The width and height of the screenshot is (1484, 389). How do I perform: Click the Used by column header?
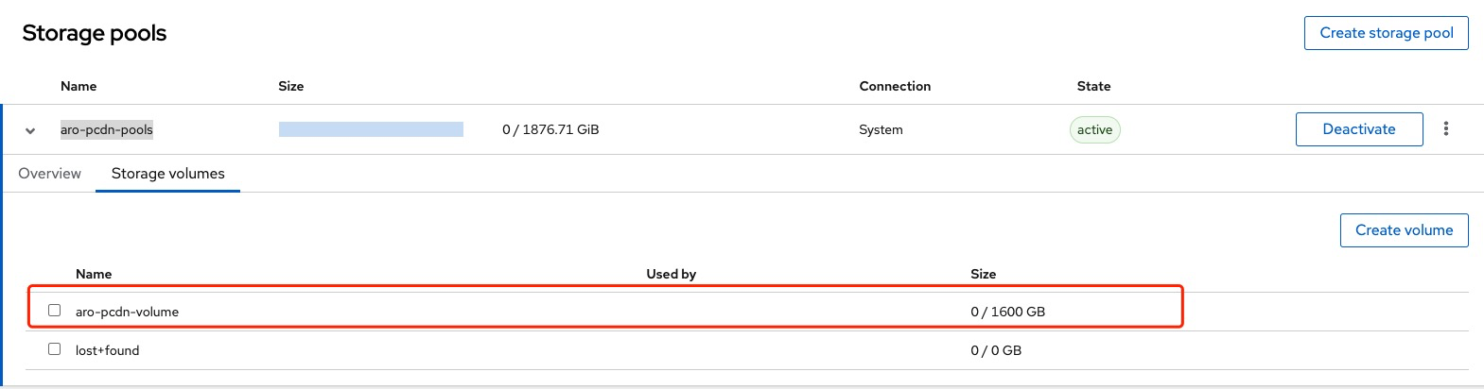point(671,274)
